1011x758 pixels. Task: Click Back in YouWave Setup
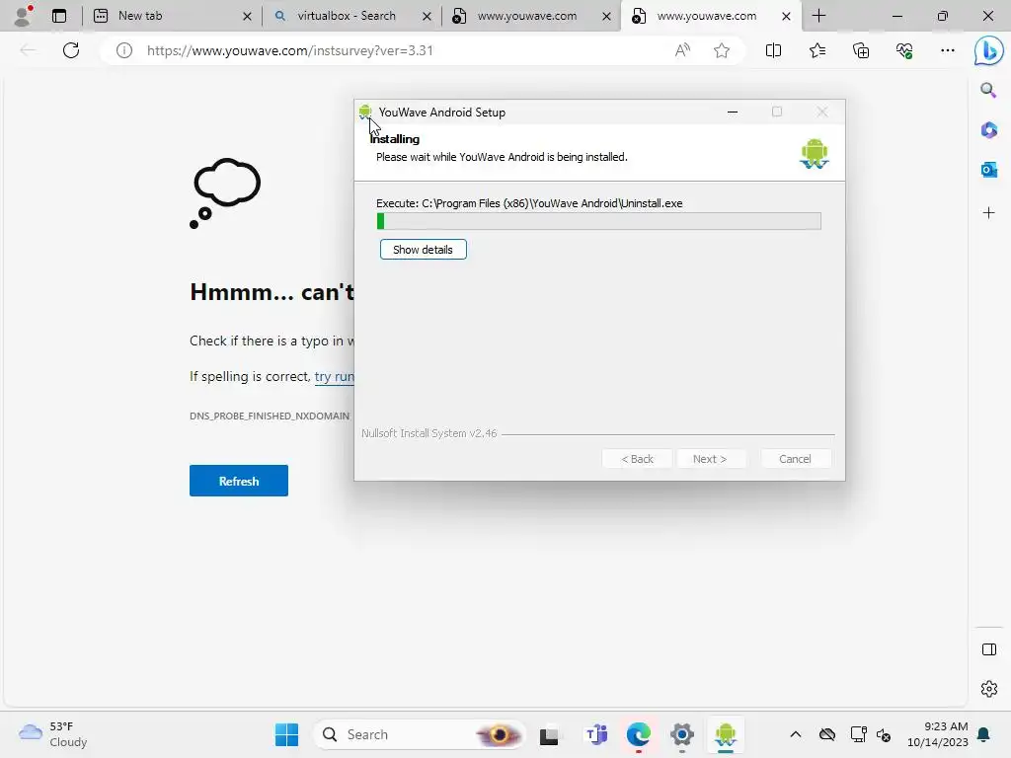(x=637, y=459)
